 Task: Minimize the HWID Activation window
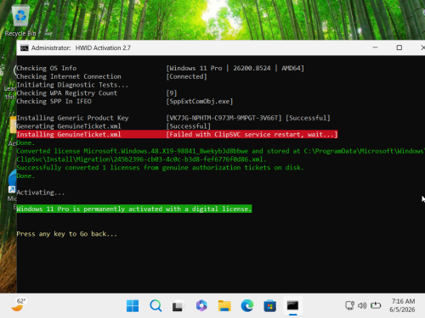(375, 47)
